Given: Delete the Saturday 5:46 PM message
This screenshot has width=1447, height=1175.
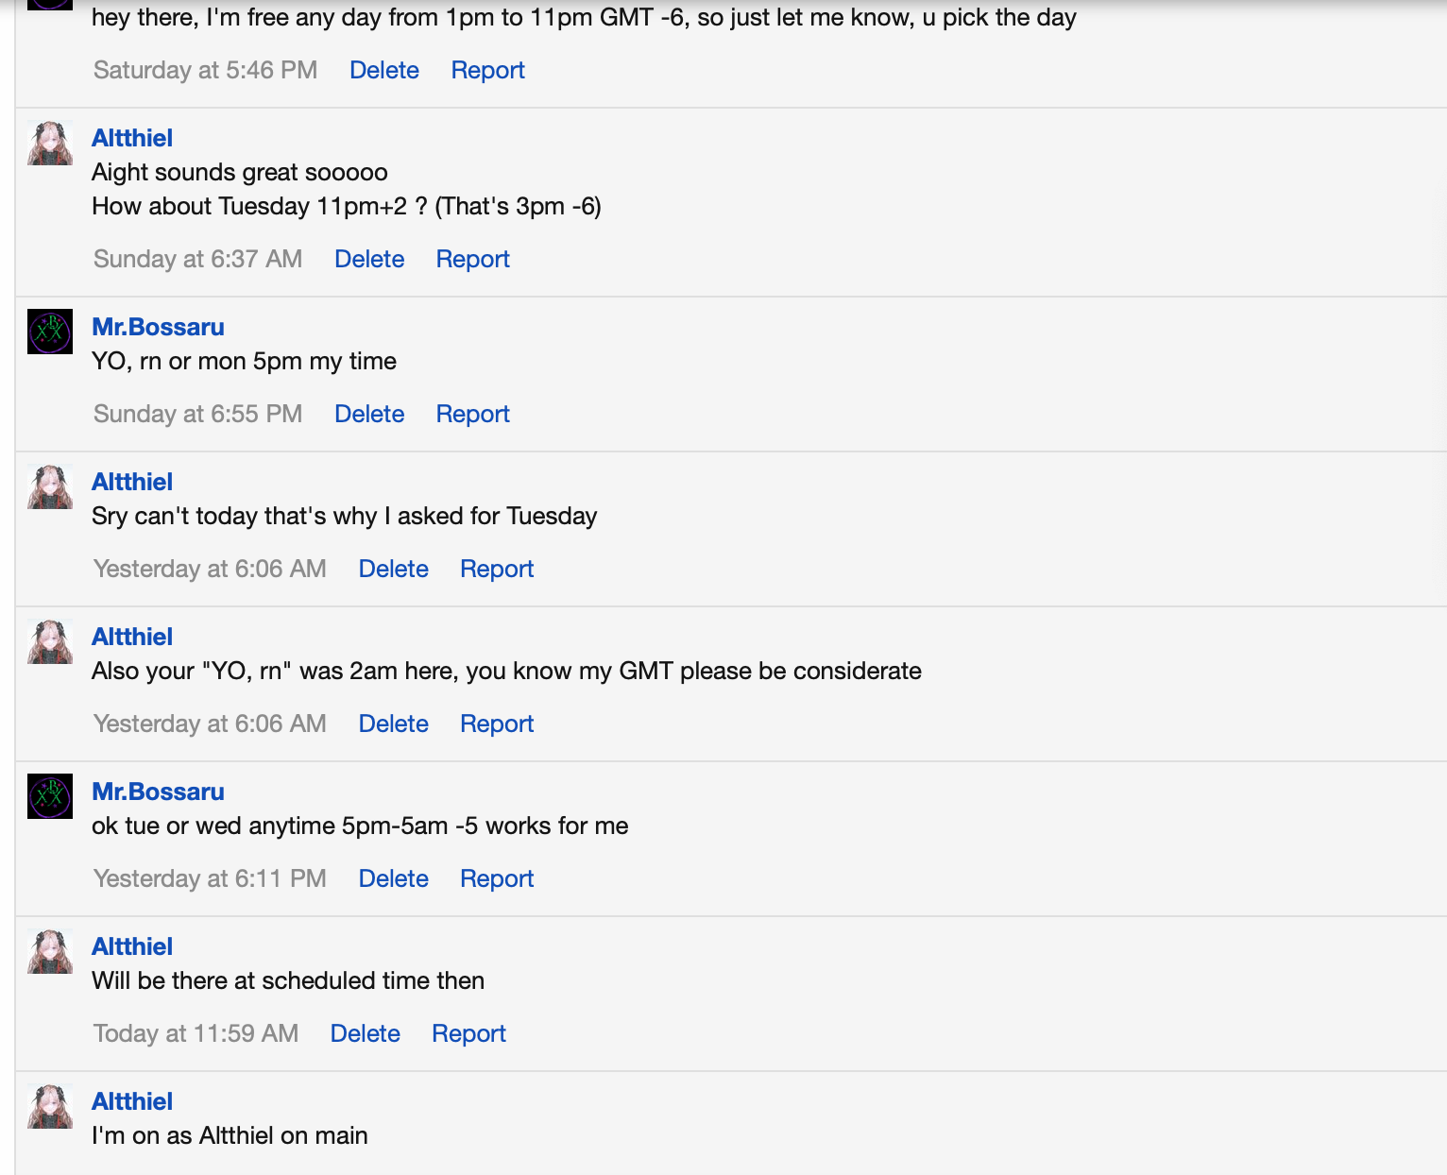Looking at the screenshot, I should [x=383, y=70].
